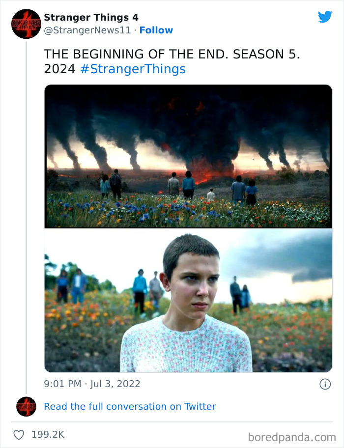Open the @StrangerNews11 handle
Screen dimensions: 344x448
(87, 30)
